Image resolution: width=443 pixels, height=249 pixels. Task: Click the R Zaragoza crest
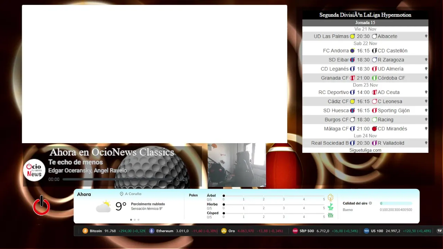374,59
